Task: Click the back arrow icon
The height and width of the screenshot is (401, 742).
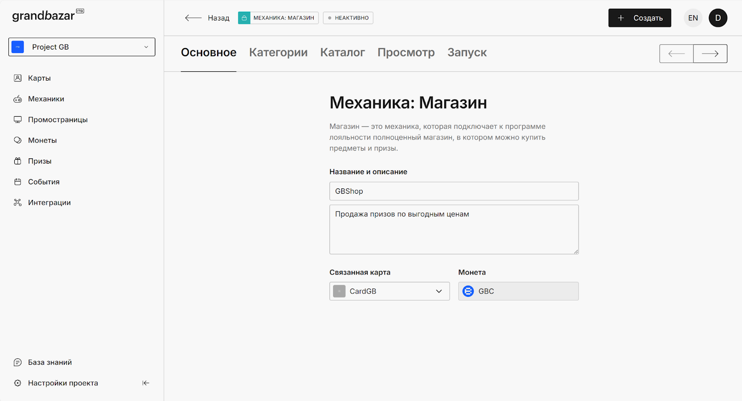Action: (193, 18)
